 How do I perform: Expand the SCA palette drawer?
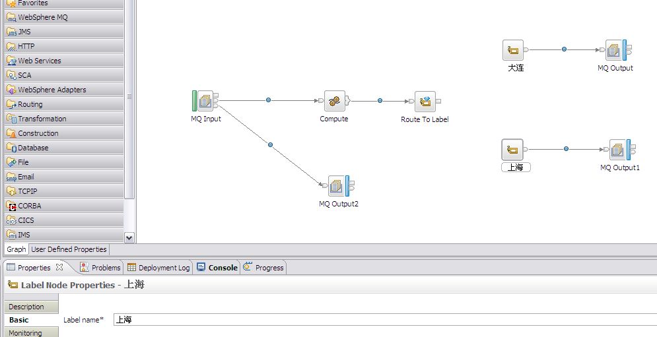click(x=63, y=75)
